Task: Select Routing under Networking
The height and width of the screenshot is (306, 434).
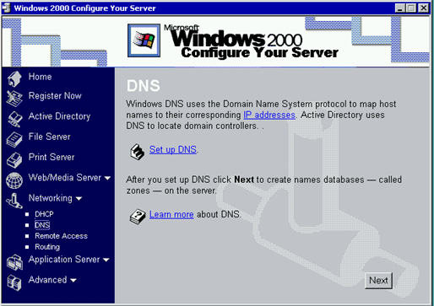Action: [x=47, y=247]
